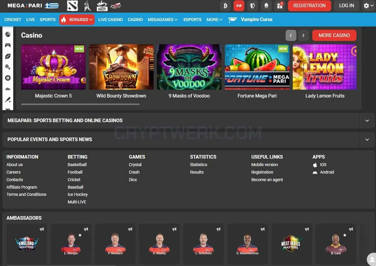Open the Casino navigation item
The width and height of the screenshot is (376, 266).
point(135,20)
